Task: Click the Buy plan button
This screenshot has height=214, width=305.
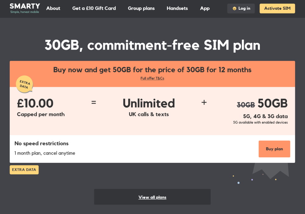Action: click(x=274, y=149)
